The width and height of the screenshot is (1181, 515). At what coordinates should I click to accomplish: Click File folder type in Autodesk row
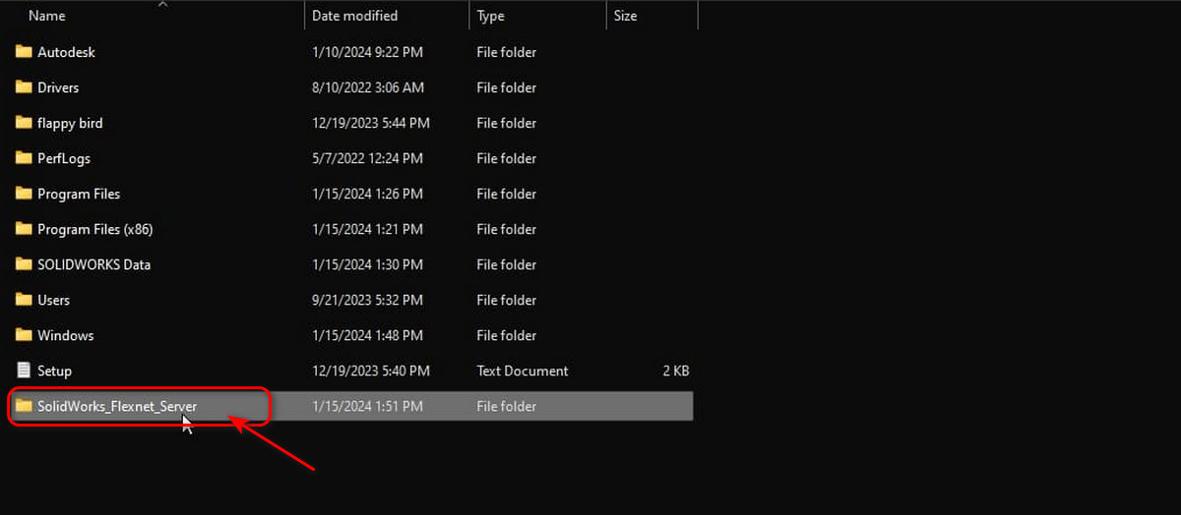pyautogui.click(x=506, y=52)
